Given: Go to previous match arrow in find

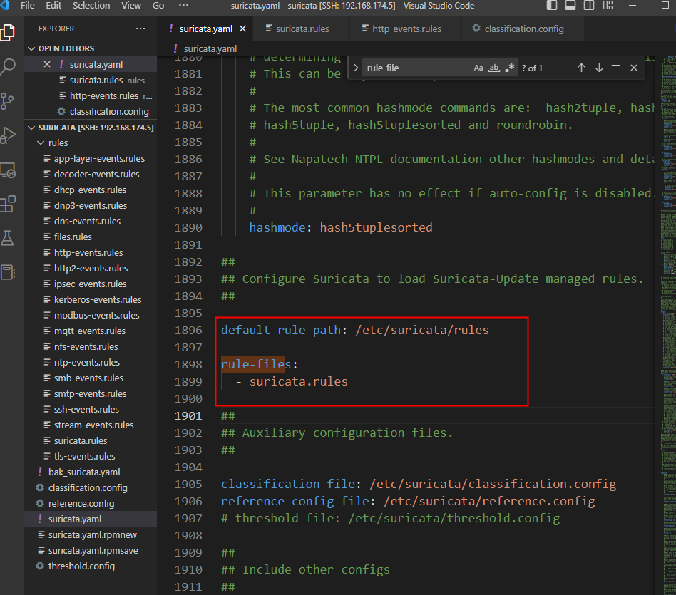Looking at the screenshot, I should pyautogui.click(x=581, y=68).
